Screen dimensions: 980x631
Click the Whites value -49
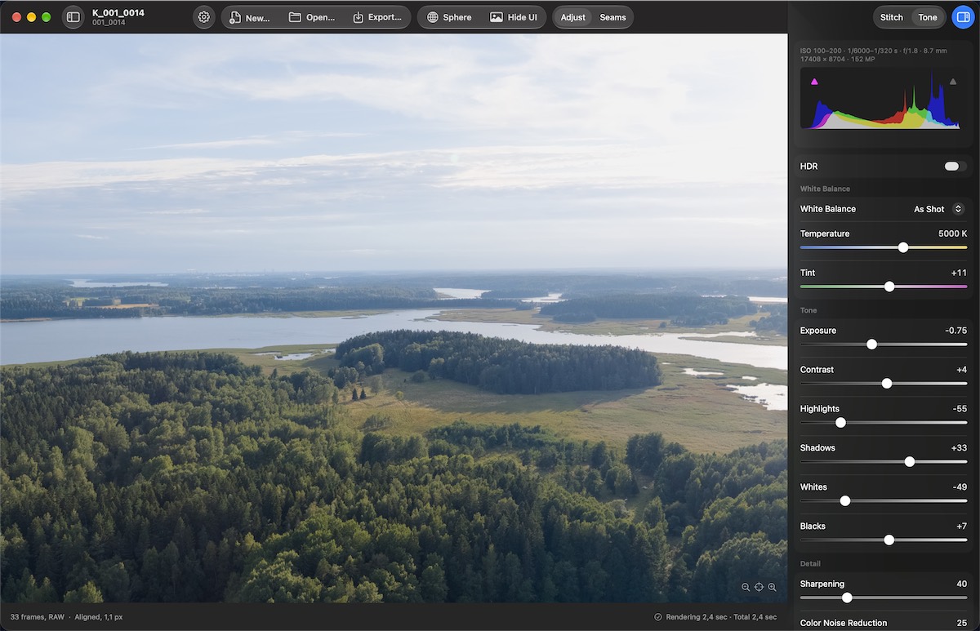click(960, 487)
